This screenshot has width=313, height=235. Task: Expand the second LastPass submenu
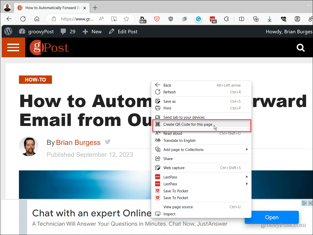[247, 184]
